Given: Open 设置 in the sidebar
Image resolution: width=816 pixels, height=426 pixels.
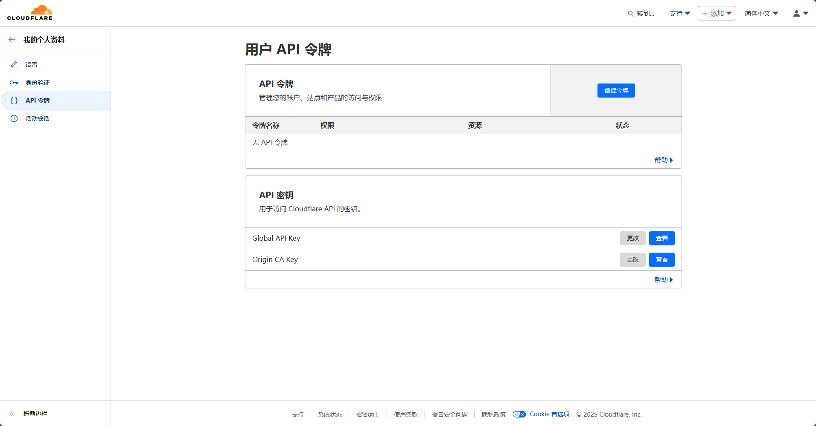Looking at the screenshot, I should [55, 65].
